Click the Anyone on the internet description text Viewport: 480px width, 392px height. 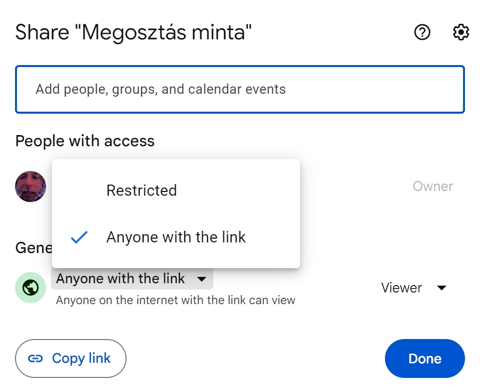[x=176, y=300]
